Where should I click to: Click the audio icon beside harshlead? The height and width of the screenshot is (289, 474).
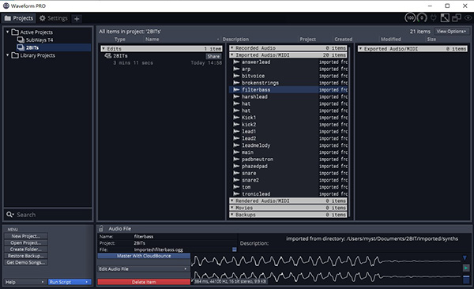[236, 97]
